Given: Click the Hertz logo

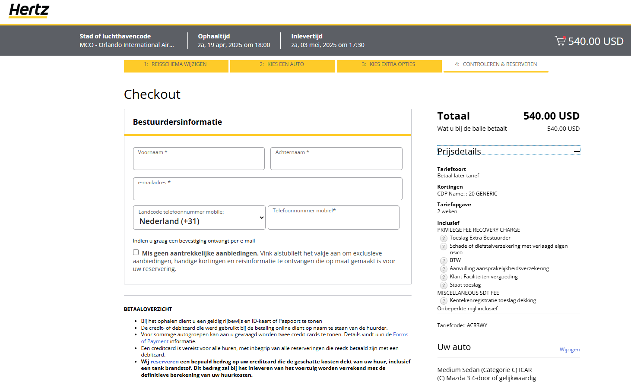Looking at the screenshot, I should point(29,10).
